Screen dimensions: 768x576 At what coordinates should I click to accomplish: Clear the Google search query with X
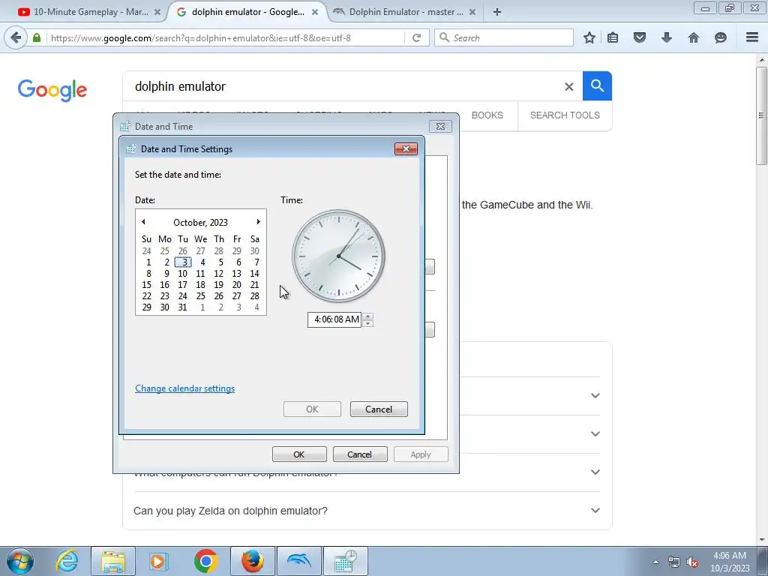point(568,87)
